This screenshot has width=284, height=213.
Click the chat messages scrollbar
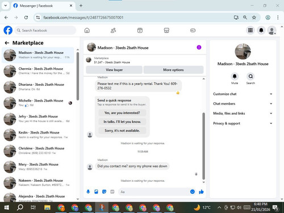pyautogui.click(x=204, y=146)
